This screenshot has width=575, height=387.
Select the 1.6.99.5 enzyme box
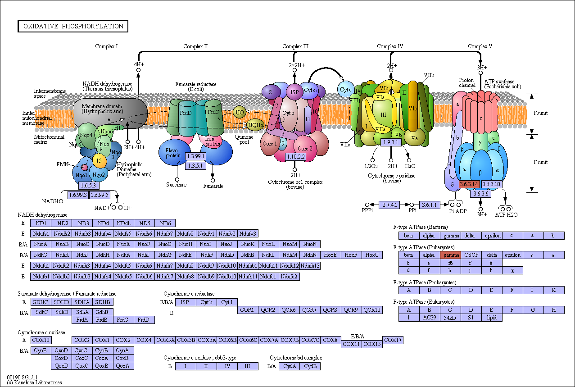[100, 195]
